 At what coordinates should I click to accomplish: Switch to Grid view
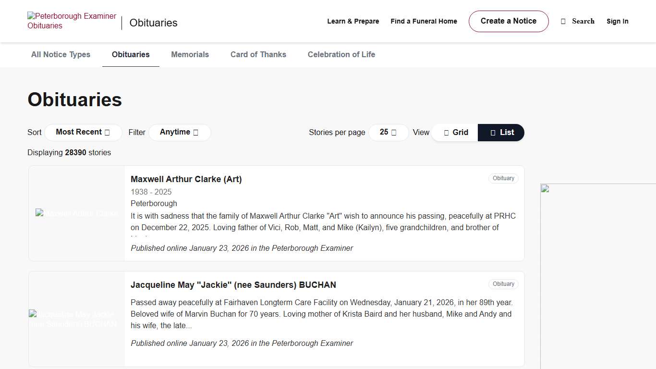tap(455, 133)
